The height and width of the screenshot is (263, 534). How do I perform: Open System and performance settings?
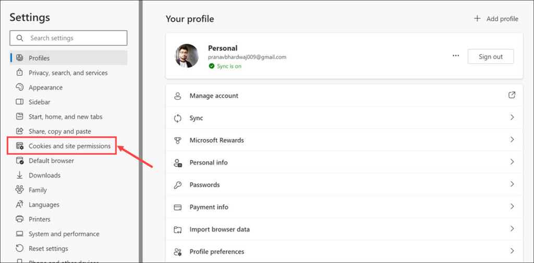click(64, 234)
